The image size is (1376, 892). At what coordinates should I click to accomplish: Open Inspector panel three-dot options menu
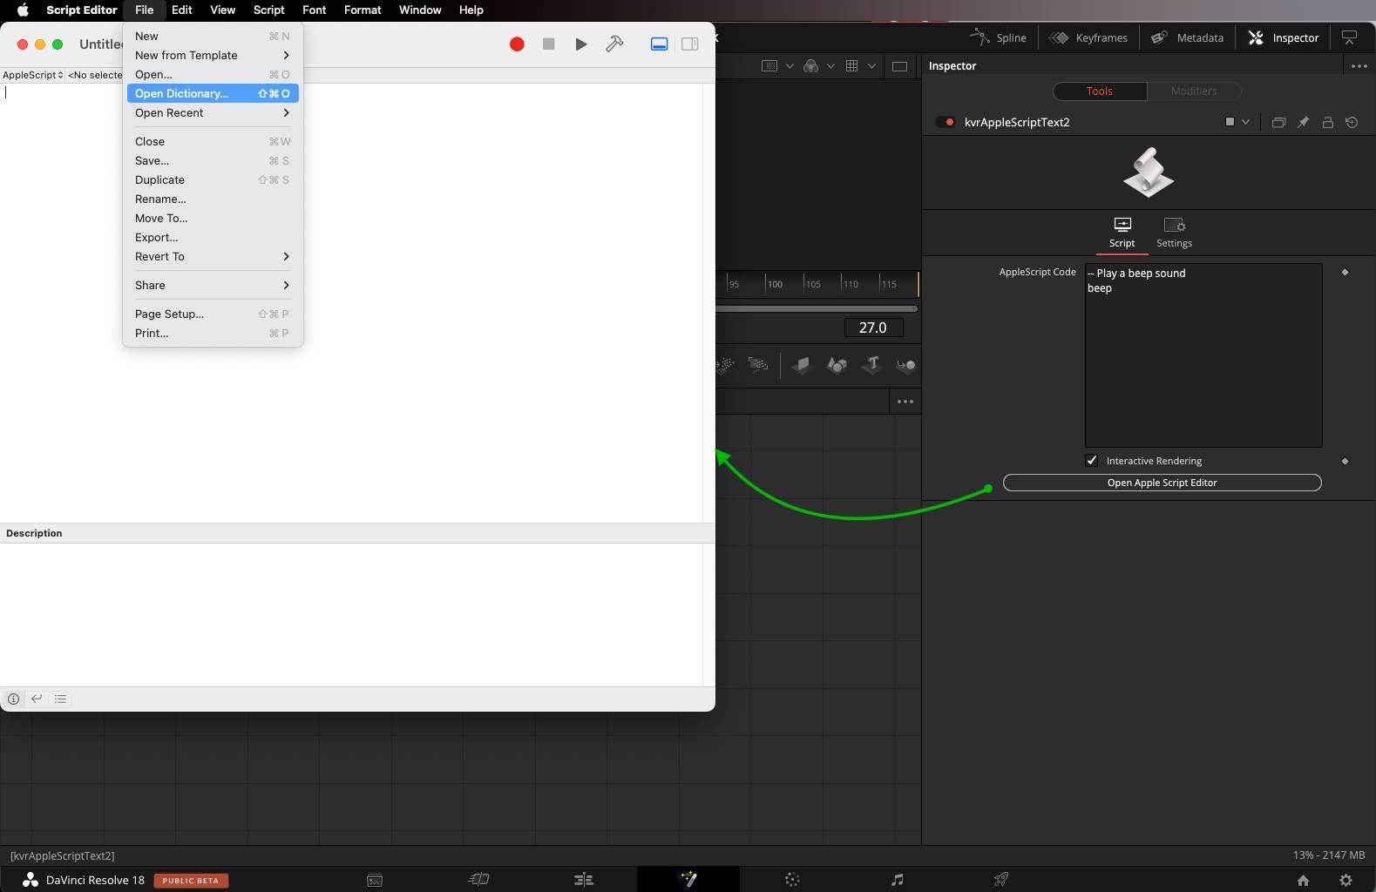tap(1359, 66)
